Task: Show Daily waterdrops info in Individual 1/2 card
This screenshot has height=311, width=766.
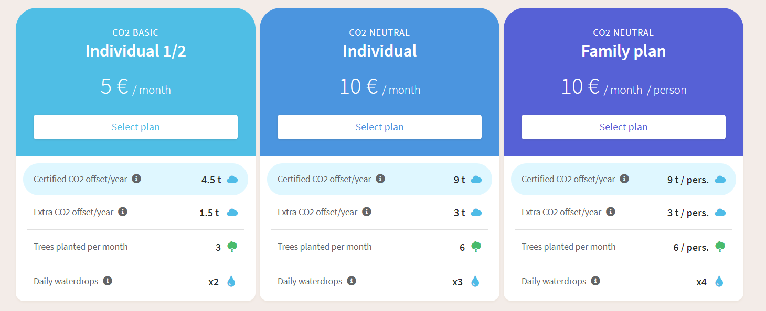Action: (108, 281)
